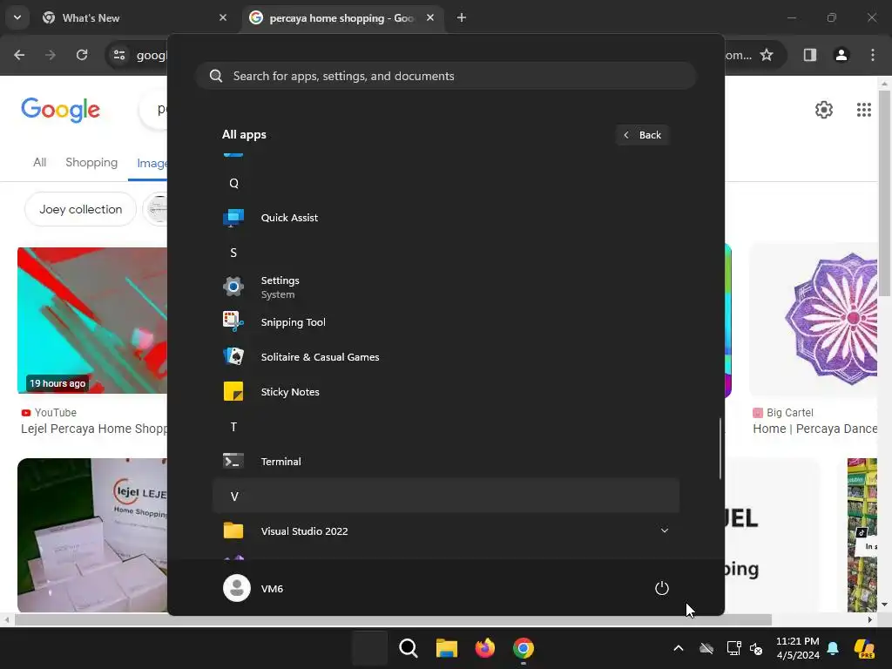892x669 pixels.
Task: Click the Chrome page horizontal scrollbar
Action: pyautogui.click(x=393, y=619)
